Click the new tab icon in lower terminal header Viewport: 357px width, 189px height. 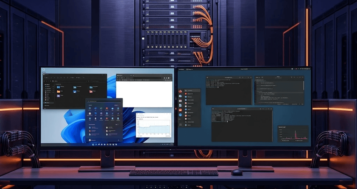click(213, 109)
